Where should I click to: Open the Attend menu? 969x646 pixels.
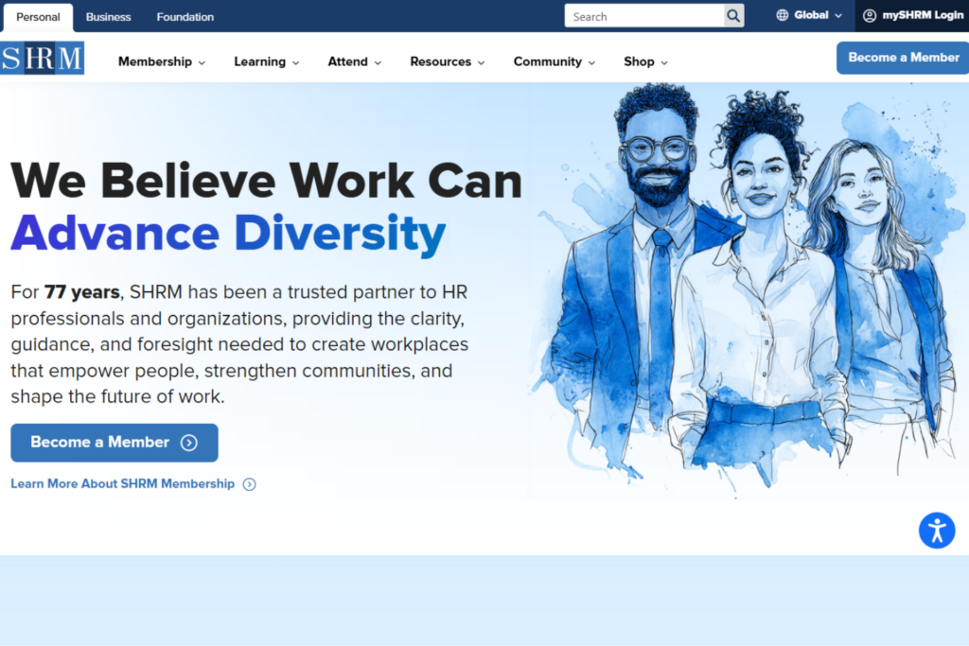(355, 61)
